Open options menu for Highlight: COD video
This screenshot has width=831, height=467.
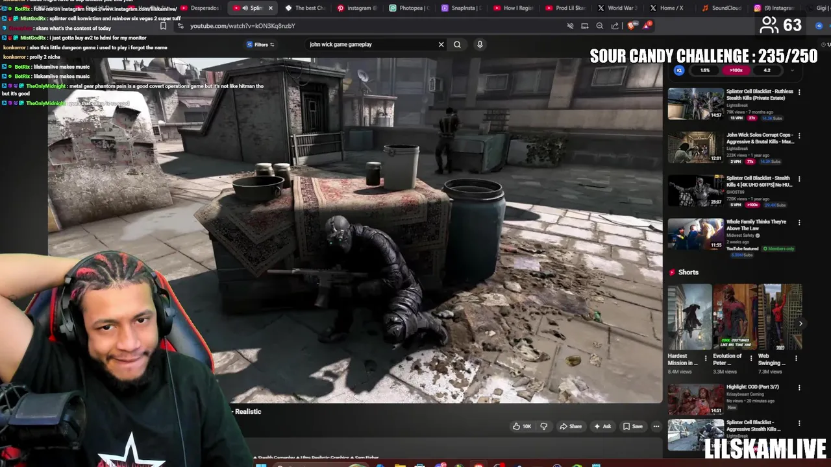tap(799, 388)
